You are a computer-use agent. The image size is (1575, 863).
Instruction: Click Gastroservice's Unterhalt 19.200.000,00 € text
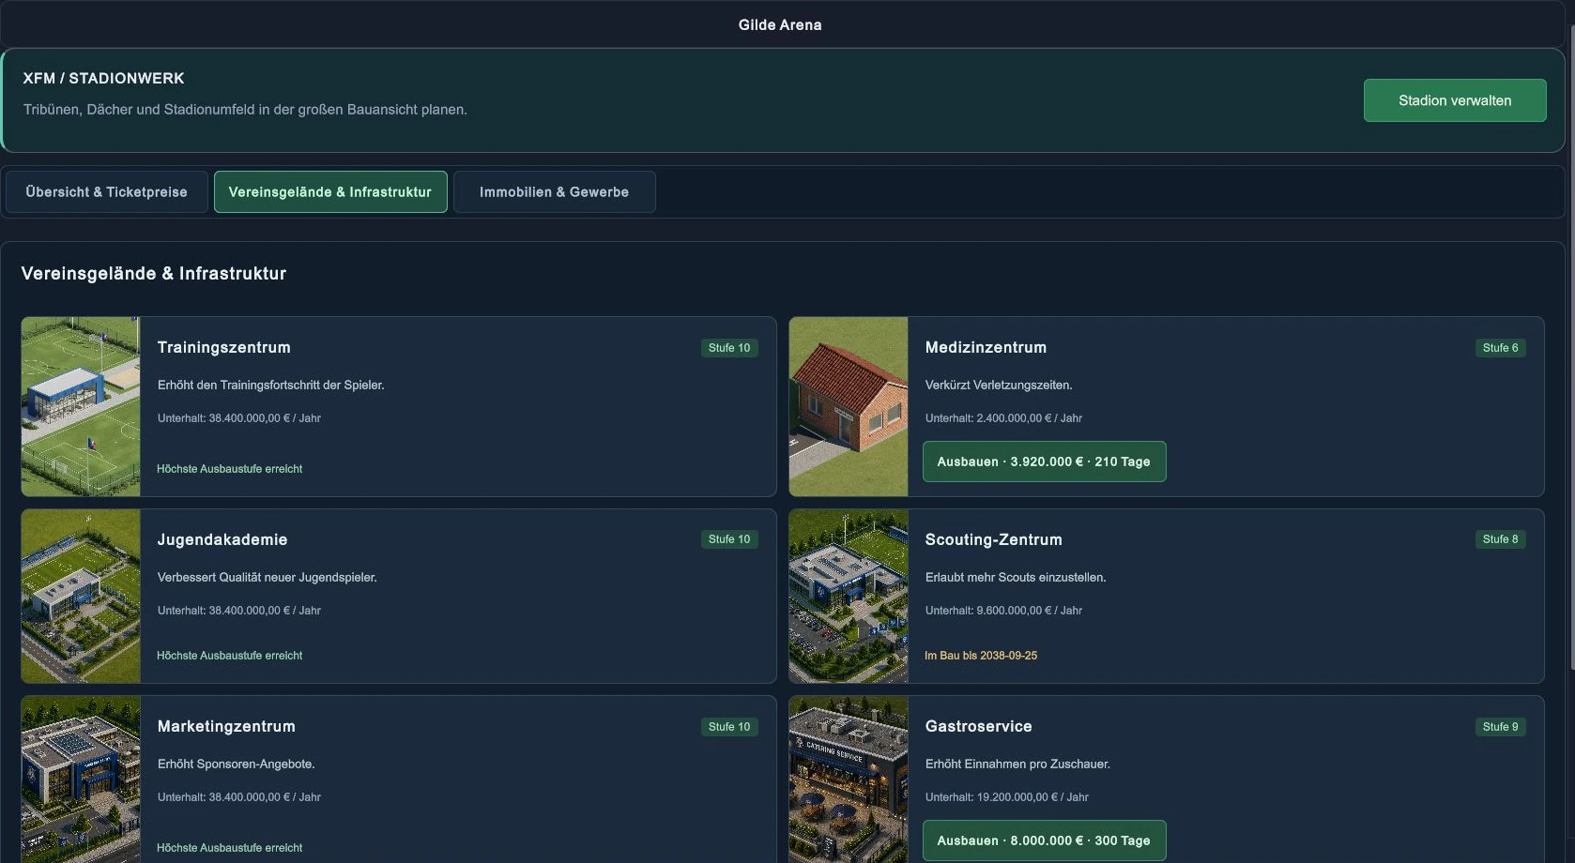[1007, 797]
